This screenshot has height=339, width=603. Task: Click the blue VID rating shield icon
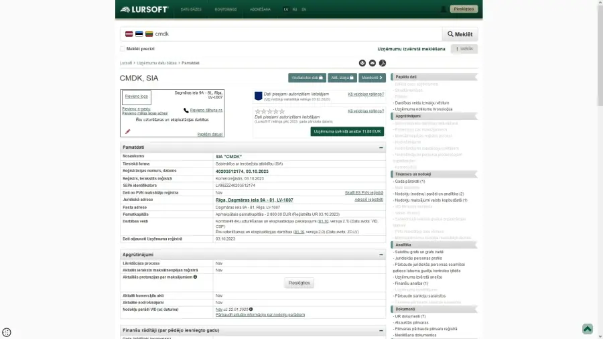(x=259, y=96)
